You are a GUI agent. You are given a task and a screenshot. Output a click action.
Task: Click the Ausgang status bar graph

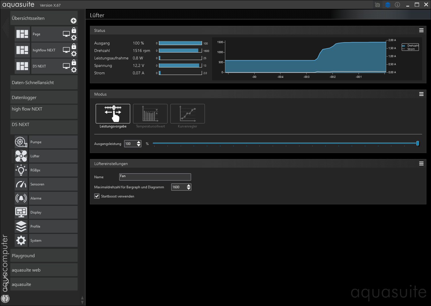coord(180,43)
